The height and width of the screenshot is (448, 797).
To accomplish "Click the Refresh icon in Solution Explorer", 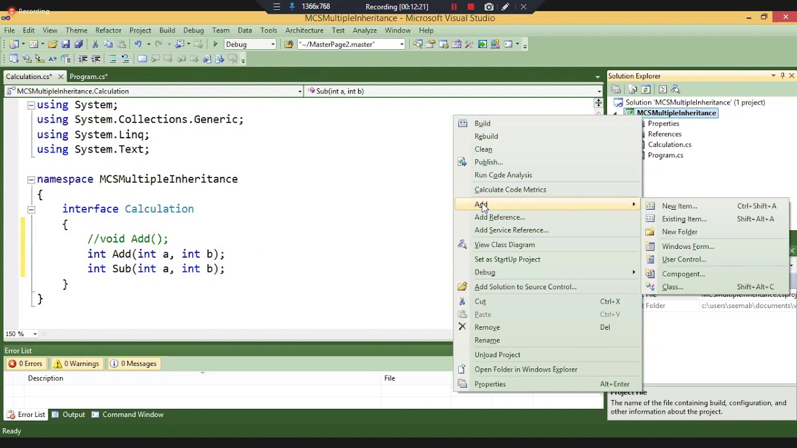I will click(646, 90).
